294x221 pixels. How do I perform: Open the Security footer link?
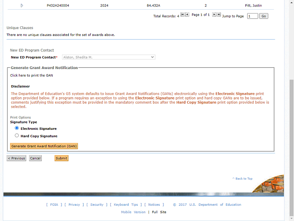[x=97, y=204]
